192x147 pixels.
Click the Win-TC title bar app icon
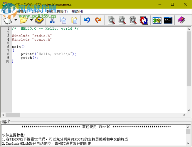[5, 4]
